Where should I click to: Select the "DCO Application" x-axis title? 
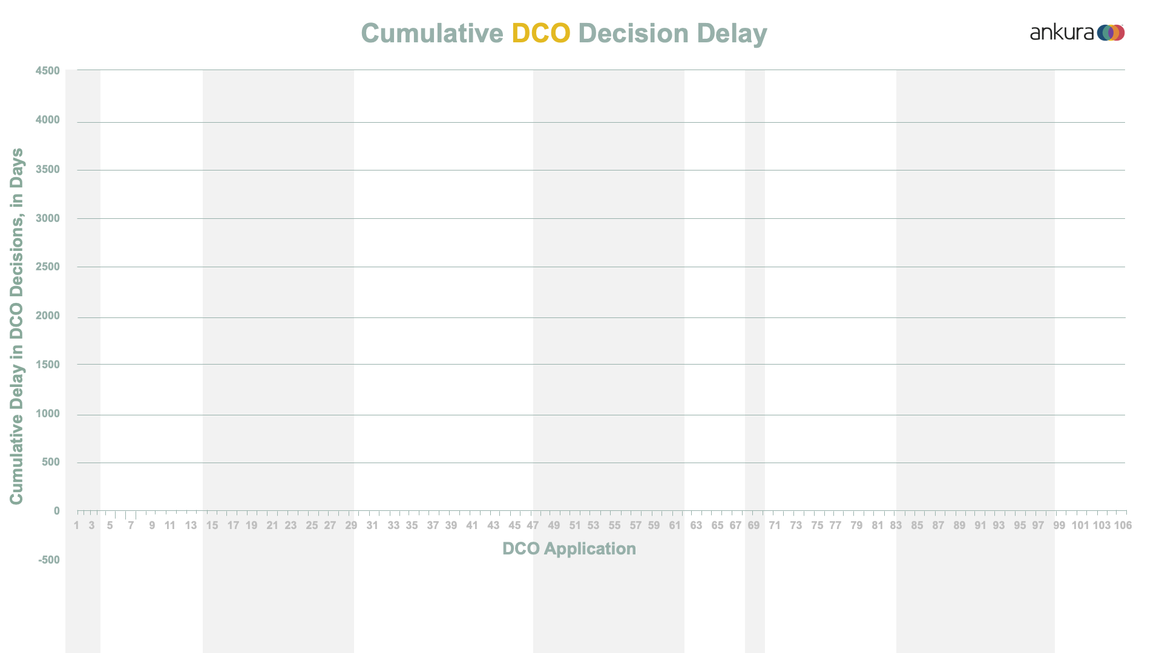(x=569, y=548)
